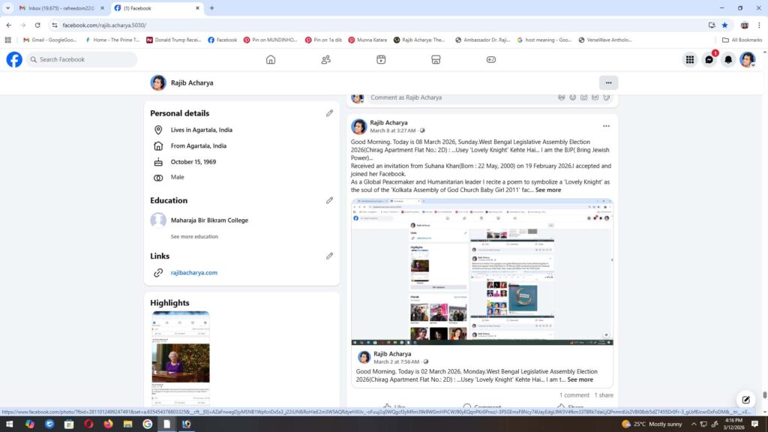
Task: Edit Personal details with pencil icon
Action: point(329,113)
